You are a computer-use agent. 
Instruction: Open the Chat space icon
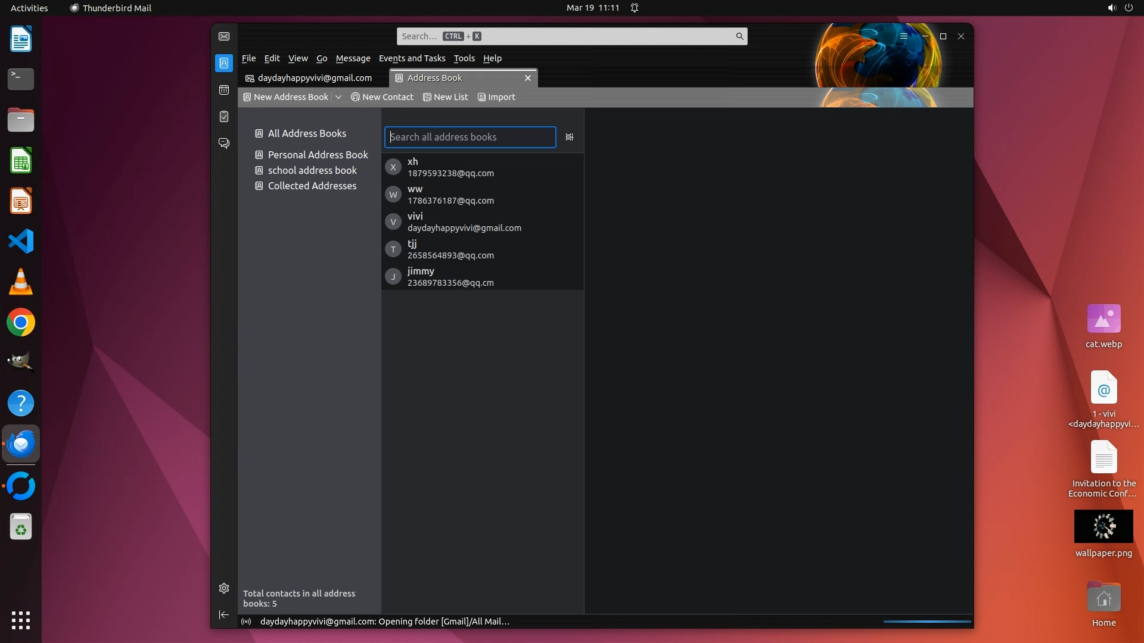(224, 143)
